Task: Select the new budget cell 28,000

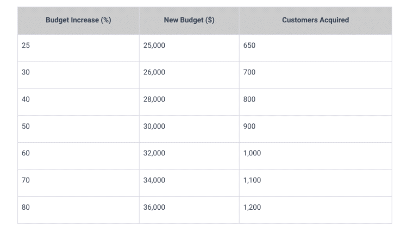Action: tap(189, 102)
